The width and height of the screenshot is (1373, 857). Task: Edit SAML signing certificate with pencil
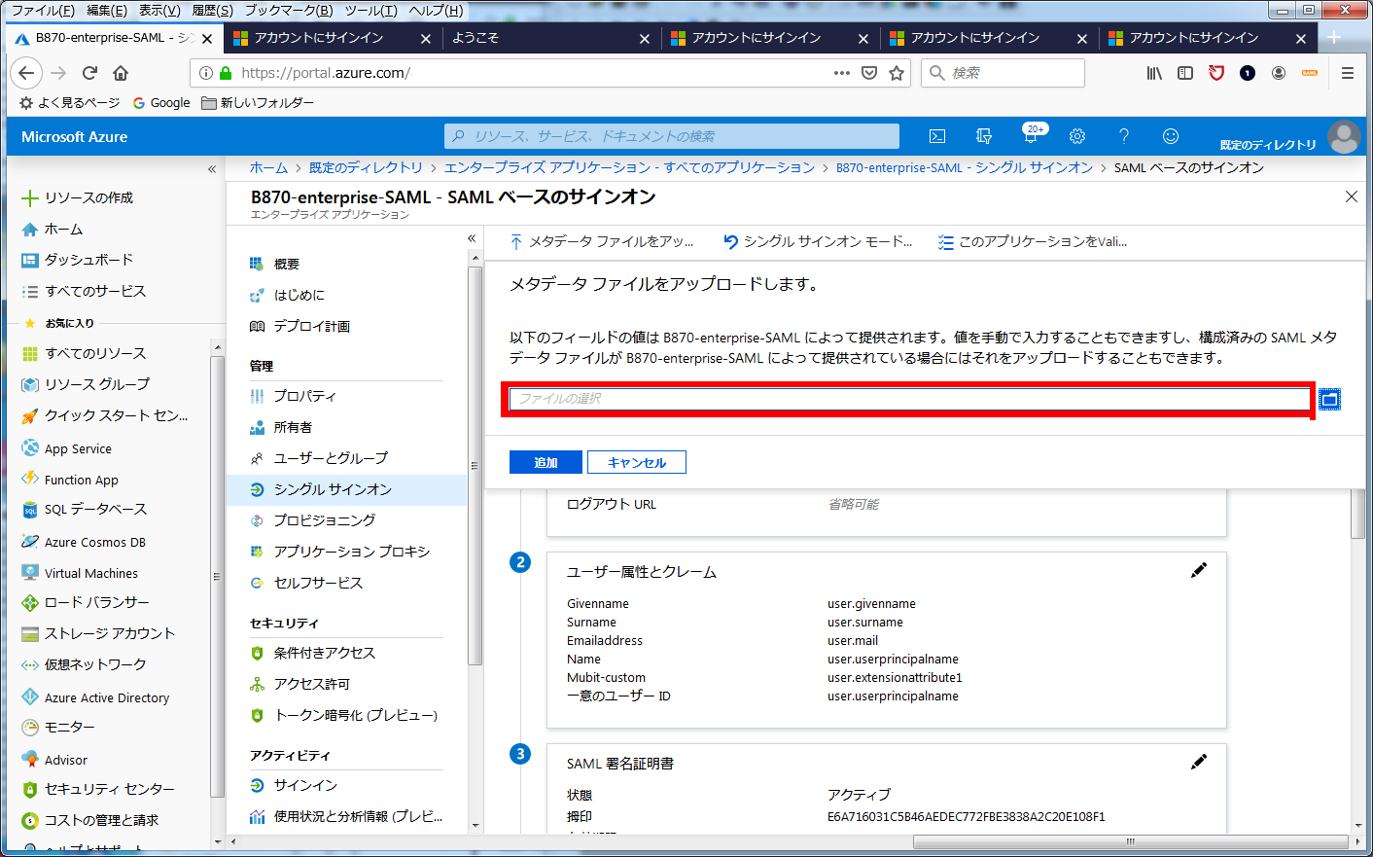click(x=1199, y=762)
